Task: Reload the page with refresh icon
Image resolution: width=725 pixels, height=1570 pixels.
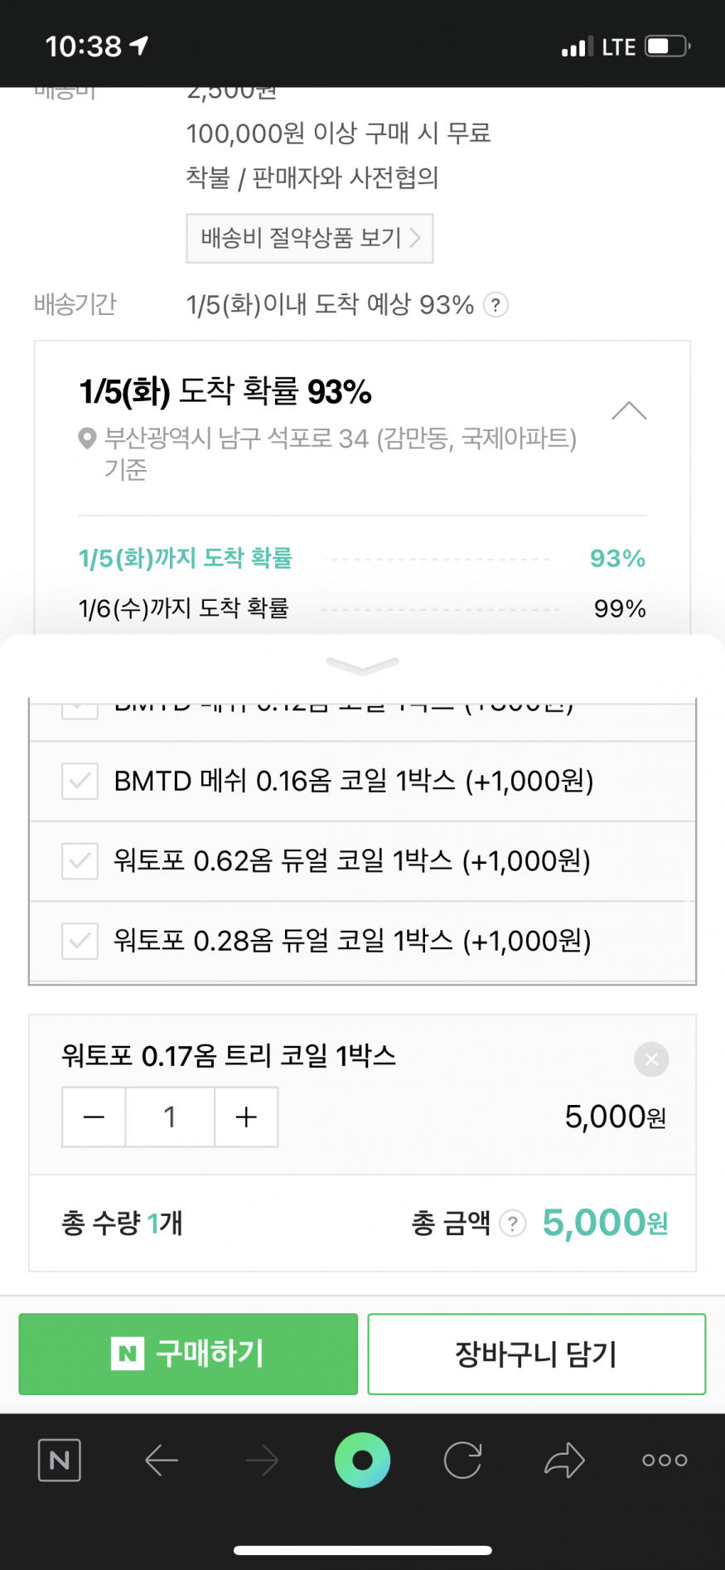Action: pos(462,1460)
